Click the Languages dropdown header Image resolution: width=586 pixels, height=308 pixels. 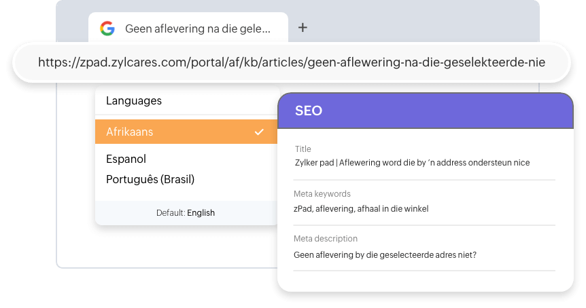[134, 100]
